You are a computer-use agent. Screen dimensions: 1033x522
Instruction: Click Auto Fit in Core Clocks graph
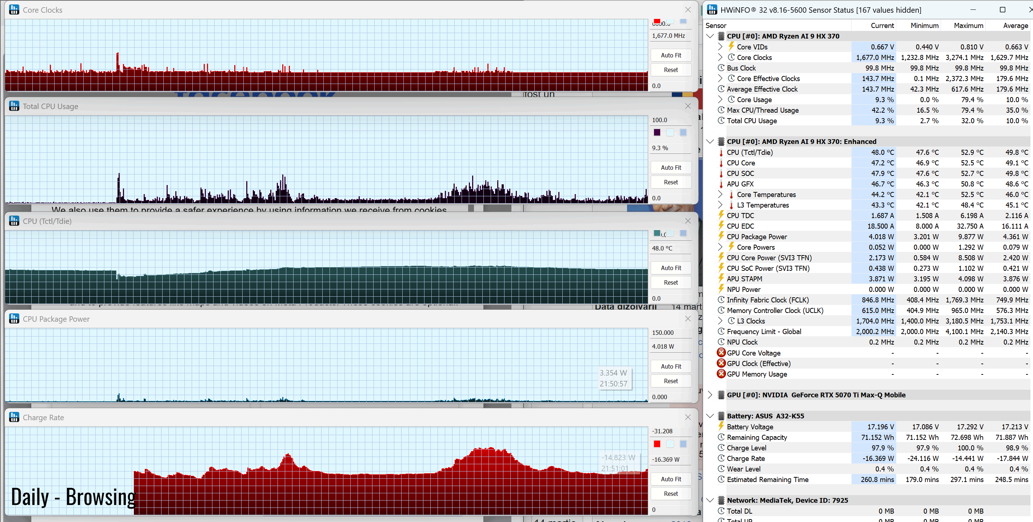click(670, 55)
